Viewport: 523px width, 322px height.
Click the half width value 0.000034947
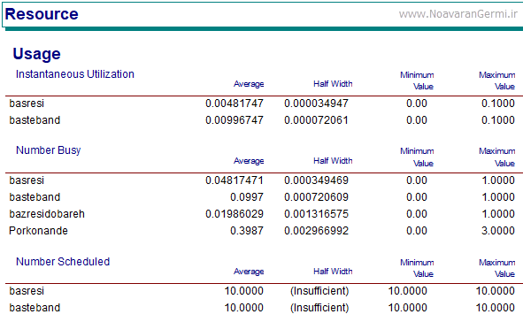click(316, 103)
